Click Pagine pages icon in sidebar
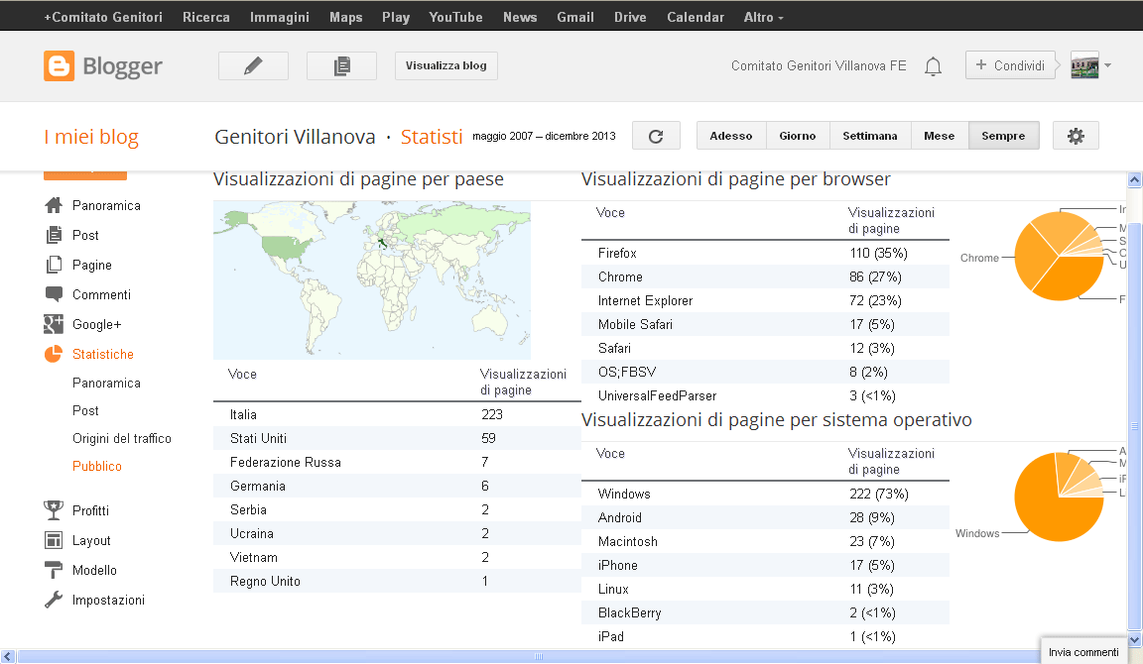1143x664 pixels. [x=54, y=265]
